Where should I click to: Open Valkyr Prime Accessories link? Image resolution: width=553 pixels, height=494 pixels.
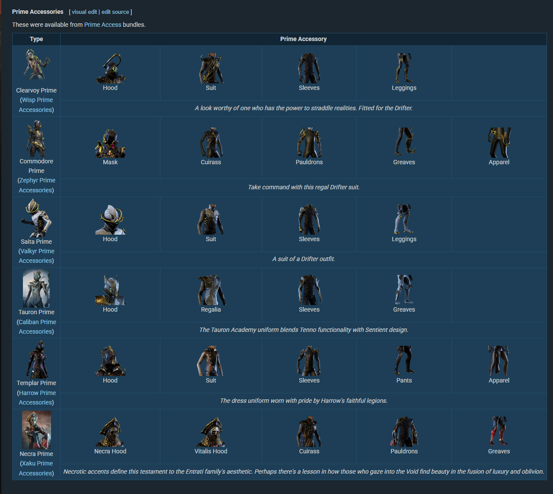pos(36,256)
